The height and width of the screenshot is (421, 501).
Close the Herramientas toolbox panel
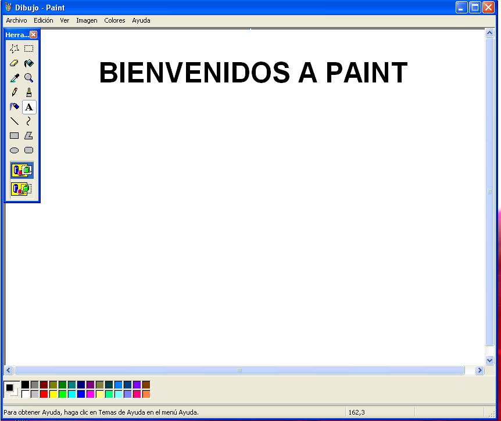(x=34, y=34)
